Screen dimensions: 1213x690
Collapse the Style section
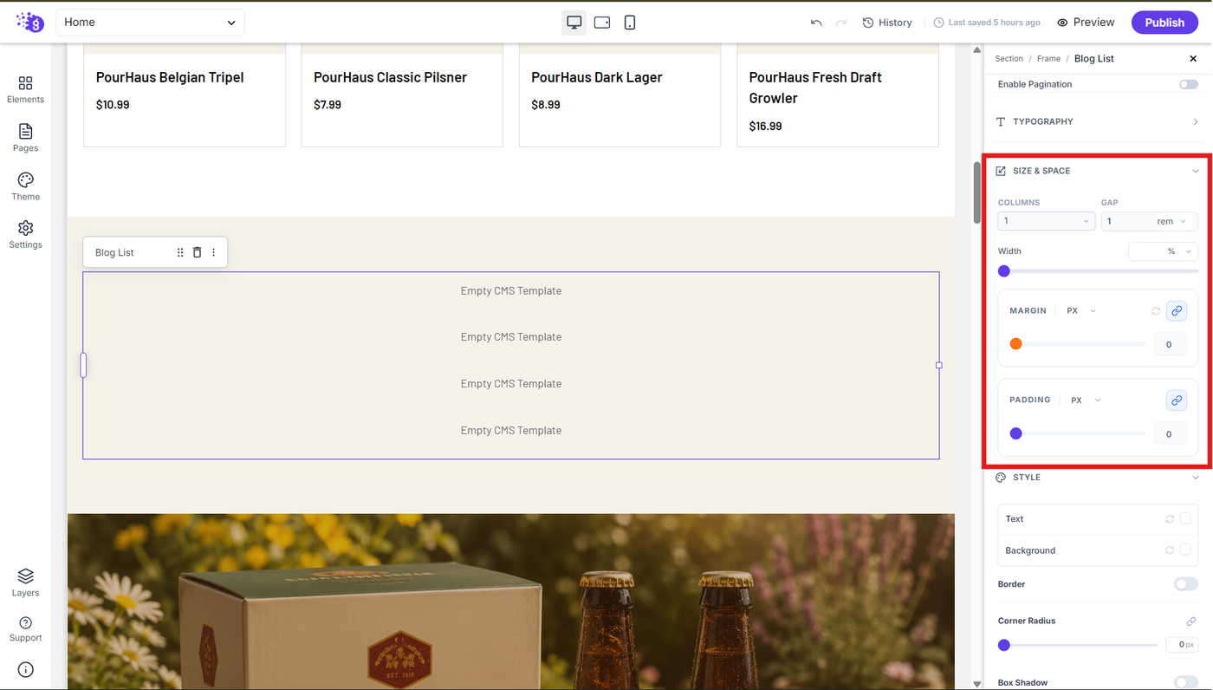pos(1098,478)
